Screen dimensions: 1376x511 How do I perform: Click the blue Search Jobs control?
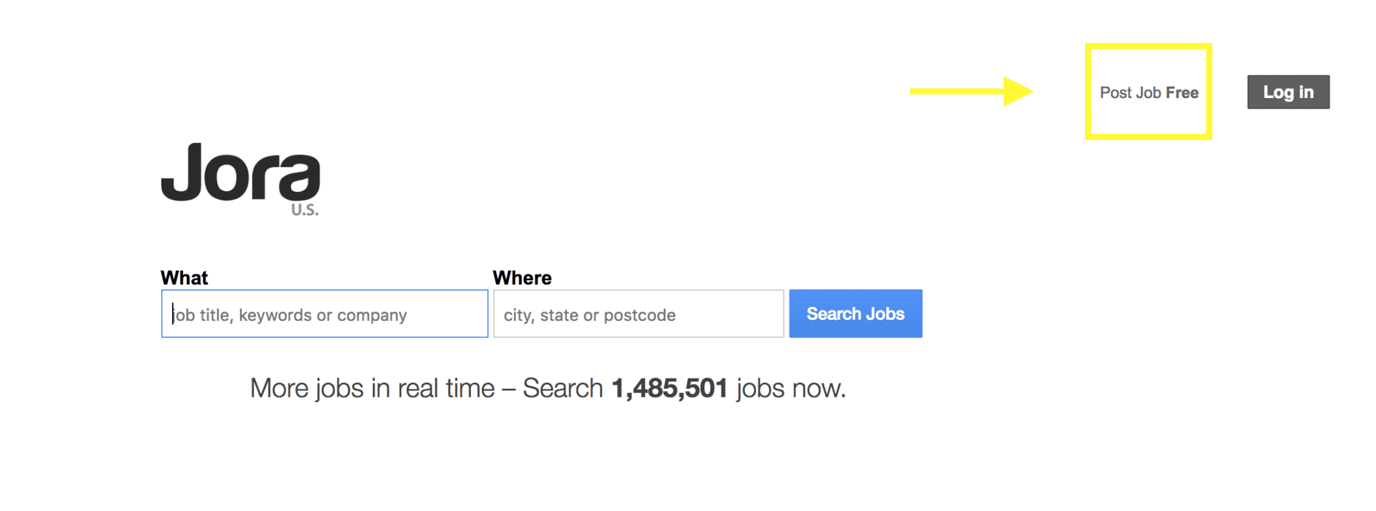pos(855,313)
